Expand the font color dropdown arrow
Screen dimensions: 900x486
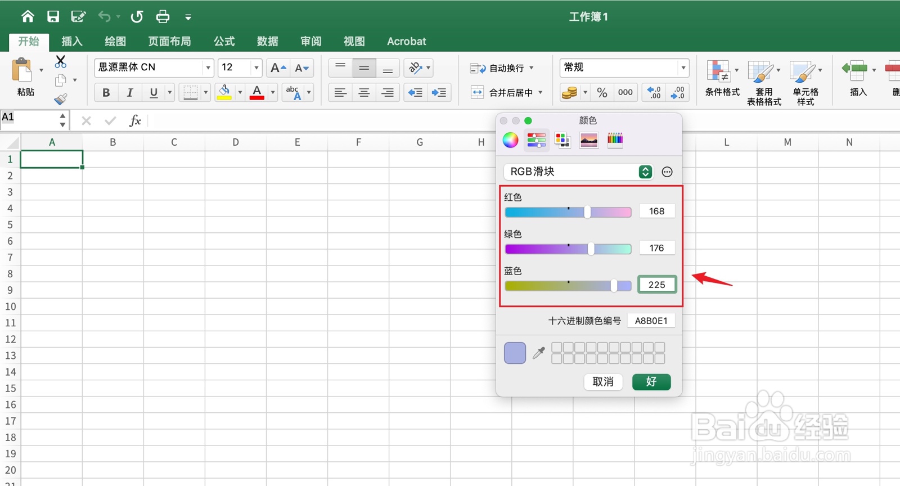point(273,92)
